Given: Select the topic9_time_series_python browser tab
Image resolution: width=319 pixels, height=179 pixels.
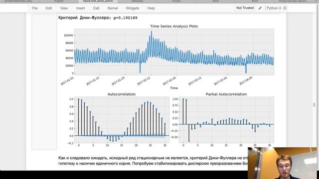Looking at the screenshot, I should click(x=98, y=1).
